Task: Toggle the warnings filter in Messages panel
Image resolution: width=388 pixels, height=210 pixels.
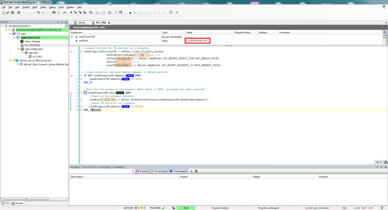Action: pos(159,171)
